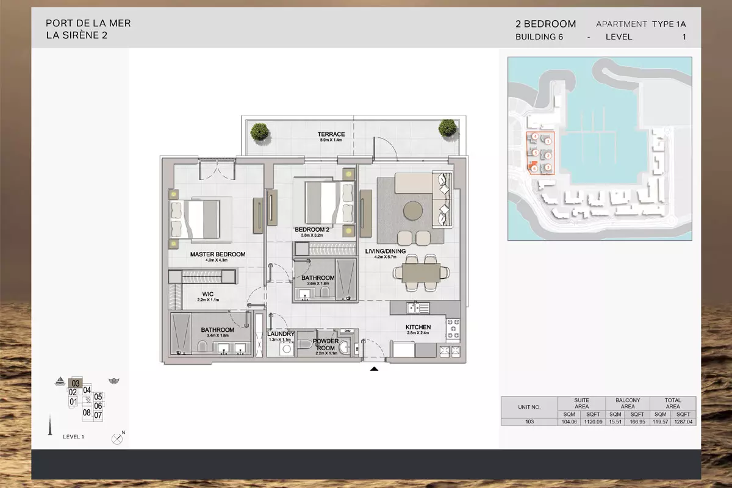Click the Terrace label

(x=331, y=134)
